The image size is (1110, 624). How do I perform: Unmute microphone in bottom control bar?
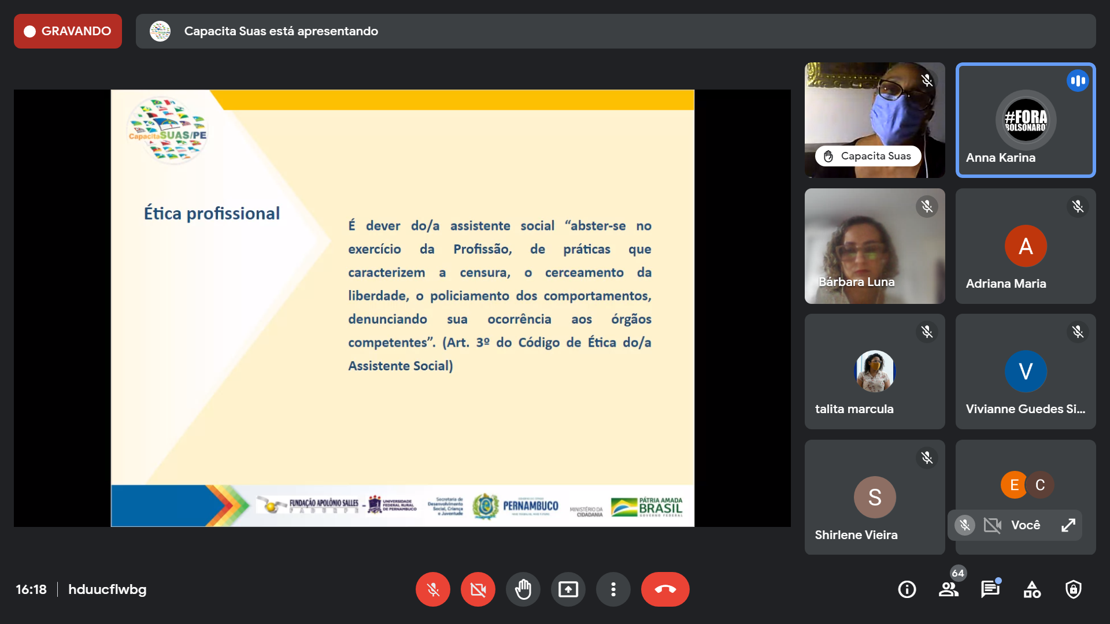tap(432, 589)
